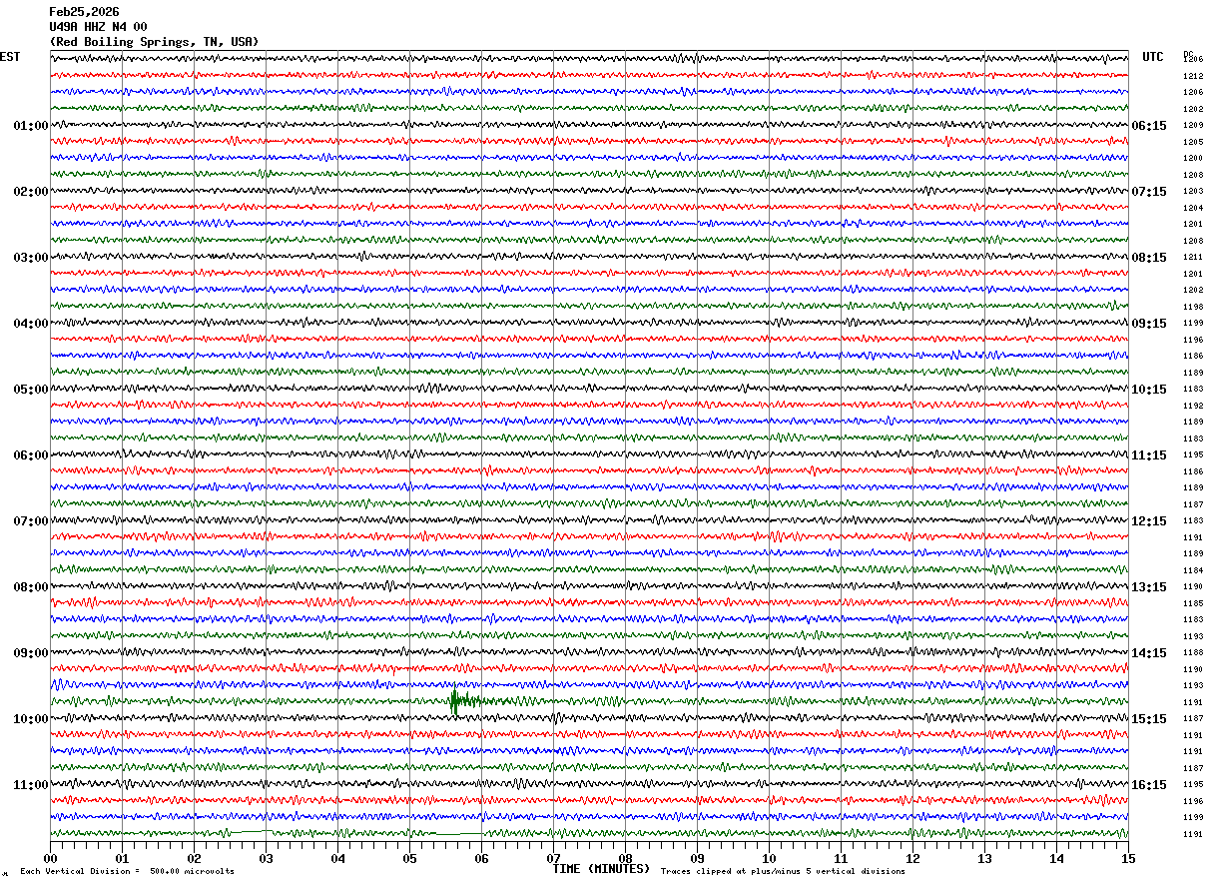Click minute 00 on the bottom time axis
The image size is (1208, 885).
[x=50, y=859]
